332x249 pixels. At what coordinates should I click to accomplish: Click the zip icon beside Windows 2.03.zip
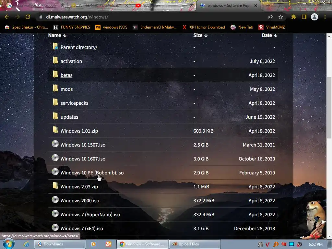(55, 186)
